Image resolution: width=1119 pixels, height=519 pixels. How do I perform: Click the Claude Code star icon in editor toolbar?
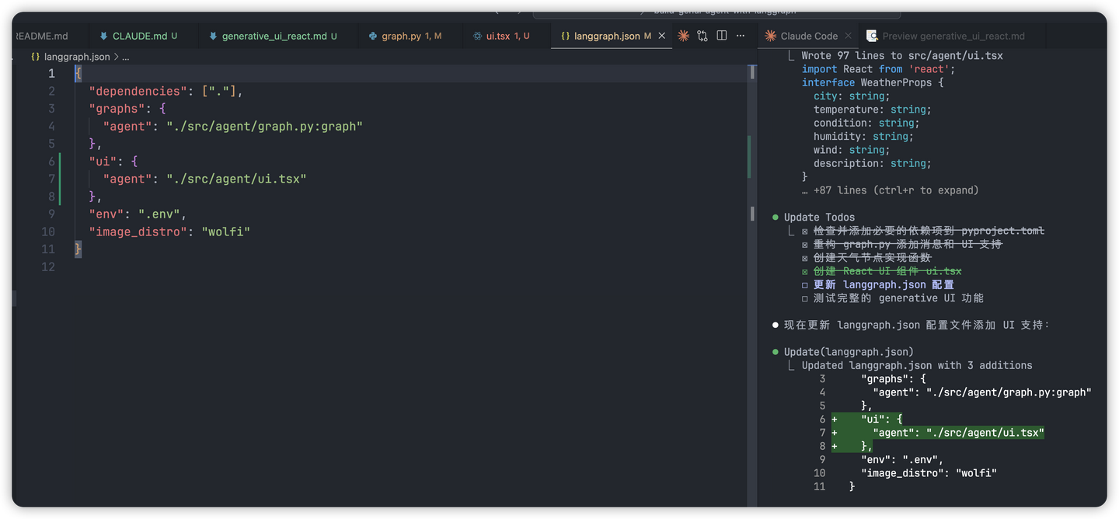click(684, 36)
